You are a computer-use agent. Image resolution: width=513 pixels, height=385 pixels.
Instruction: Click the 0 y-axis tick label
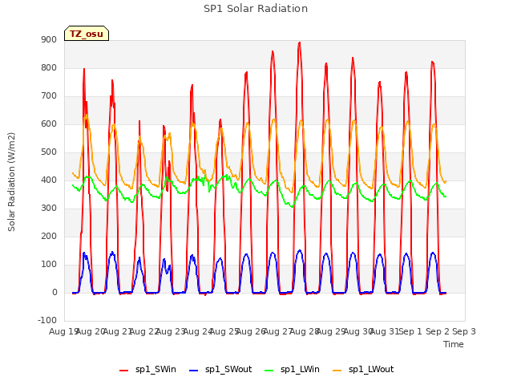pyautogui.click(x=55, y=292)
